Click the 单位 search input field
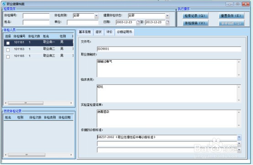This screenshot has width=253, height=165. pos(83,22)
